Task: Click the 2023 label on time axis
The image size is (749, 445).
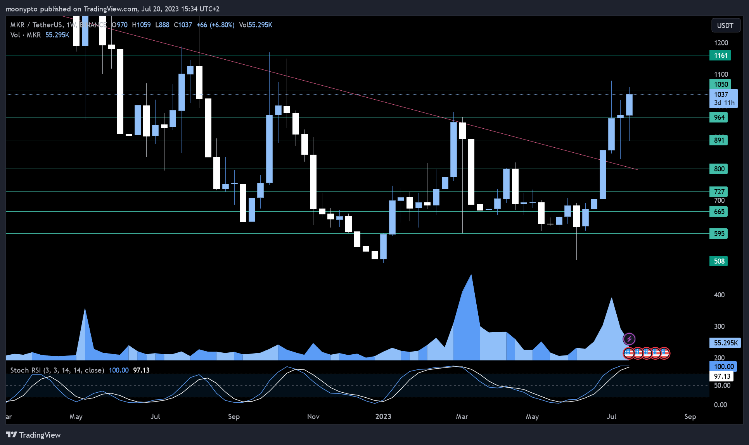Action: coord(383,417)
